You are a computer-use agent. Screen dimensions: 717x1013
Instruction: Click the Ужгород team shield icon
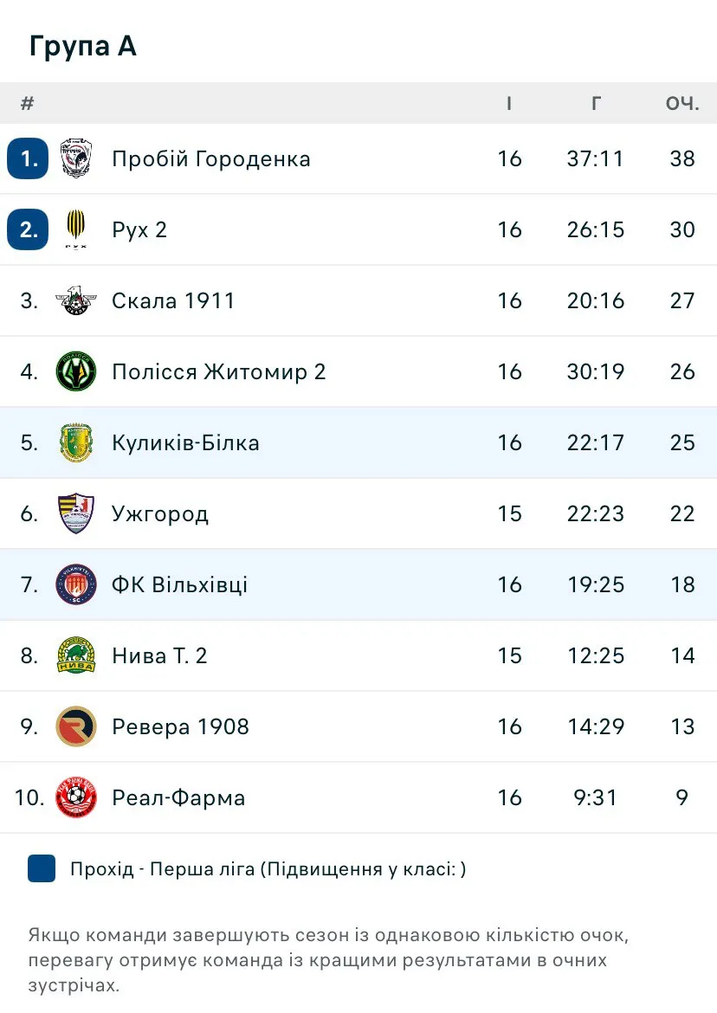pos(76,513)
